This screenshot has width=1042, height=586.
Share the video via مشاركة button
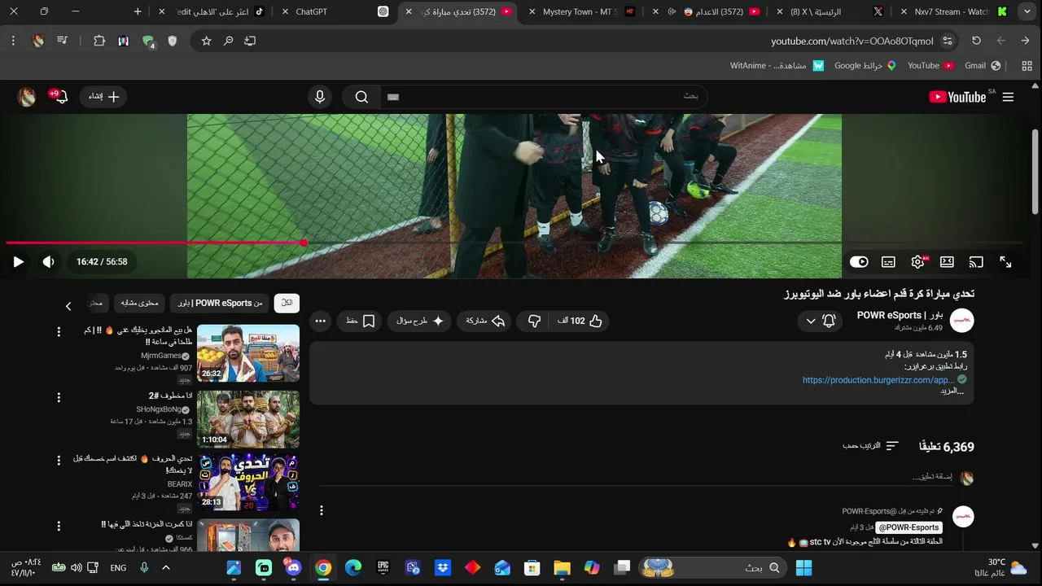coord(485,321)
